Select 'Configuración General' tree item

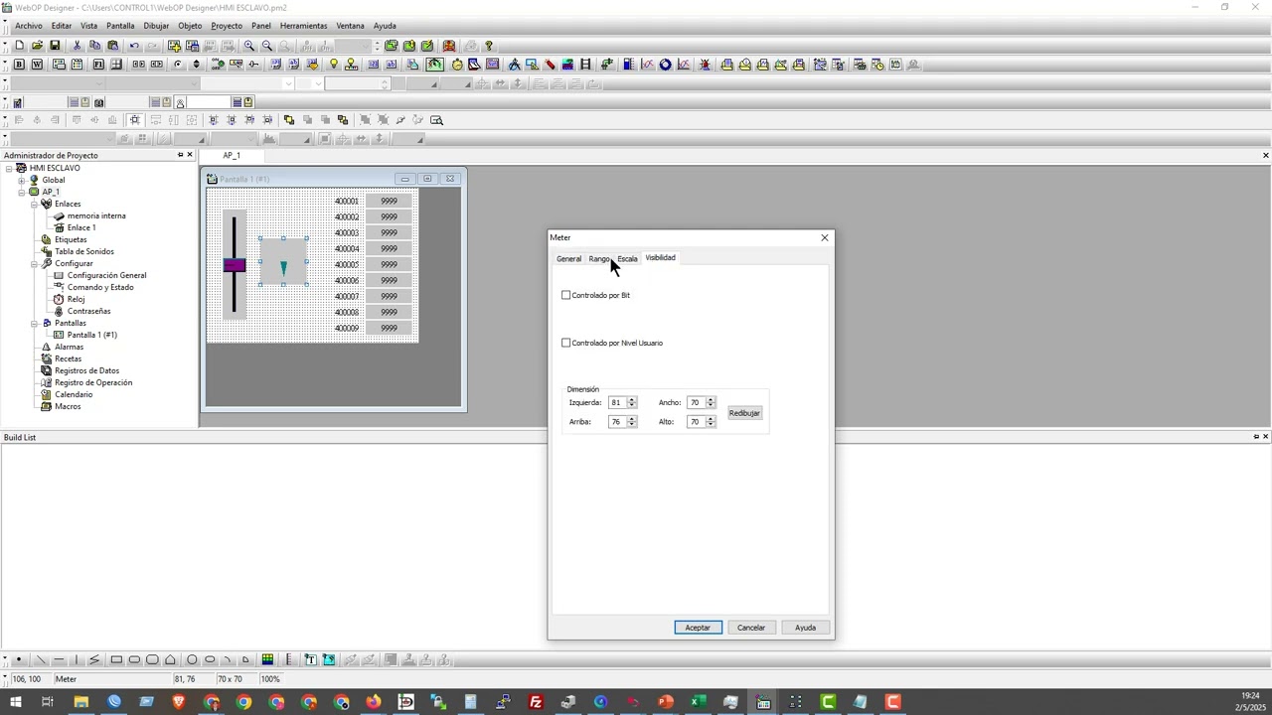click(106, 275)
